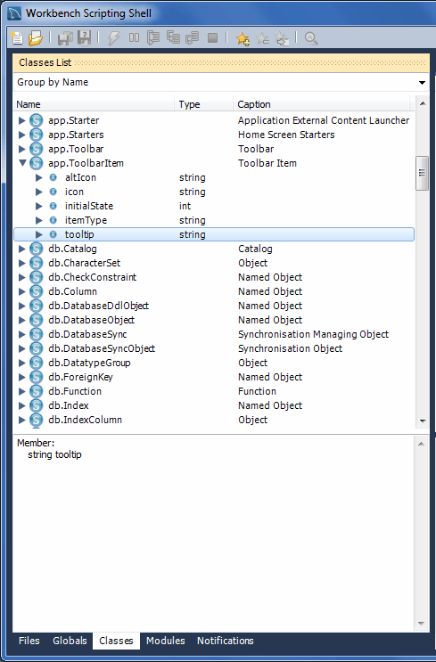Click the description pane scroll down arrow
This screenshot has width=436, height=662.
(421, 623)
